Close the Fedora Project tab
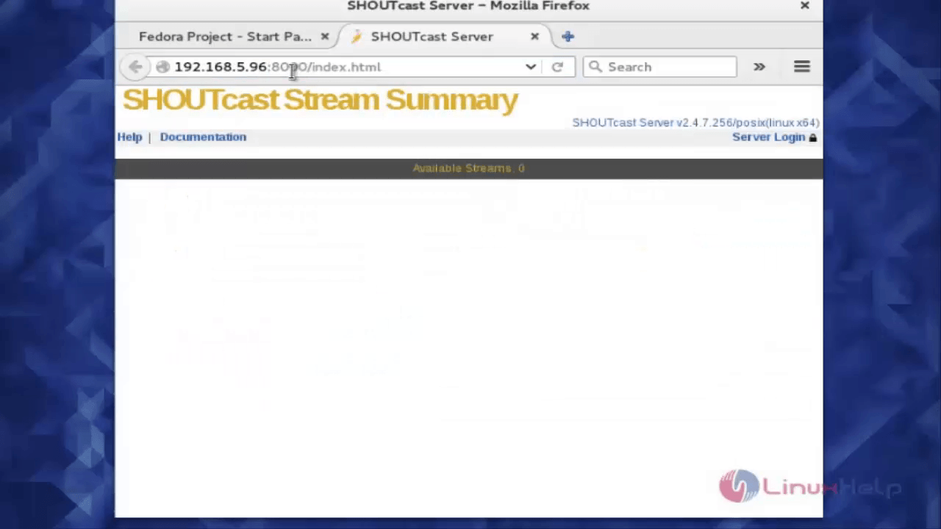 [325, 36]
